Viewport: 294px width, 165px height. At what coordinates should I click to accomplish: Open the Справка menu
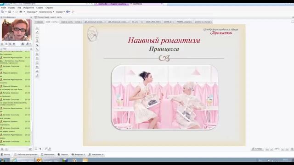[x=49, y=8]
